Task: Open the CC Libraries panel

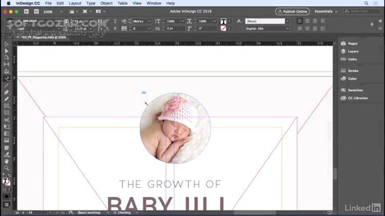Action: tap(357, 98)
